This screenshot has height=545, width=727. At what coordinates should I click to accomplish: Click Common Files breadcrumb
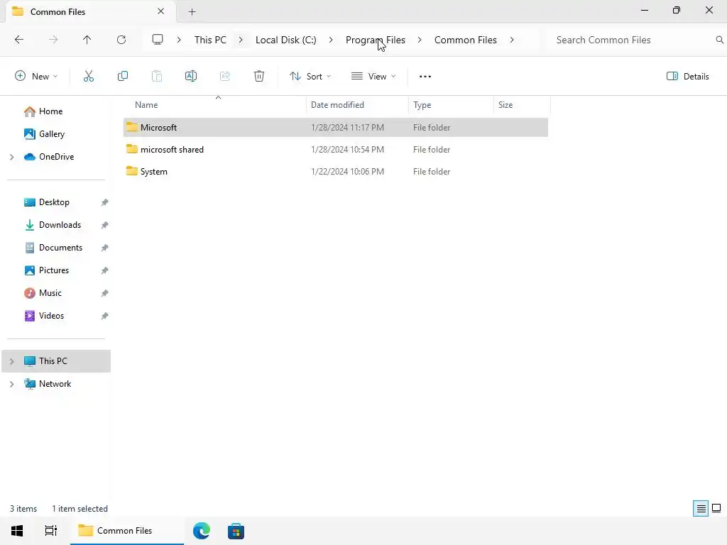[x=466, y=40]
